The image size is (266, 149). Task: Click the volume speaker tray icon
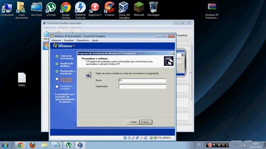pos(245,145)
